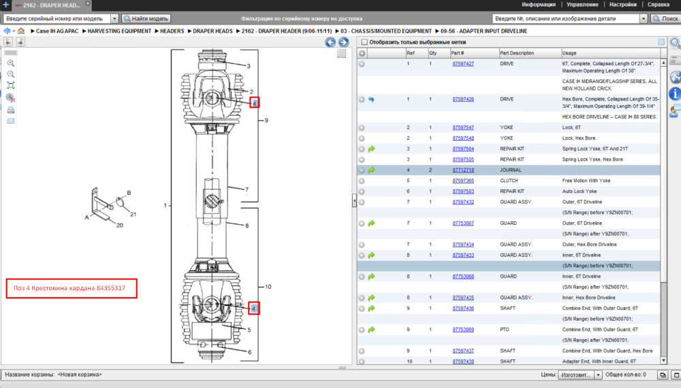Open part link 87597427
The height and width of the screenshot is (388, 681).
(x=463, y=64)
